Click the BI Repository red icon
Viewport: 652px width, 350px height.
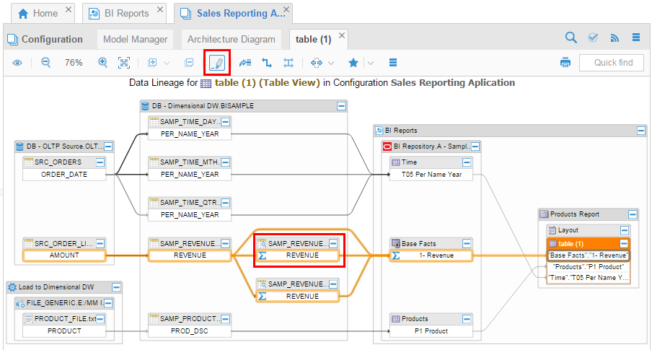click(x=387, y=146)
